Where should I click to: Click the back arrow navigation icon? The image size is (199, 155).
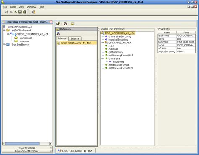pyautogui.click(x=6, y=12)
